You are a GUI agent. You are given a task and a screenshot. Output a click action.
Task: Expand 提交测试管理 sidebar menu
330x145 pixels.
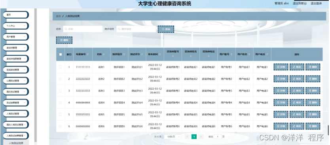tap(15, 92)
